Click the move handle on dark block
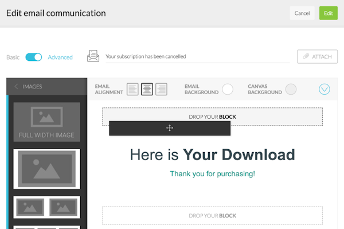This screenshot has height=229, width=344. coord(170,128)
